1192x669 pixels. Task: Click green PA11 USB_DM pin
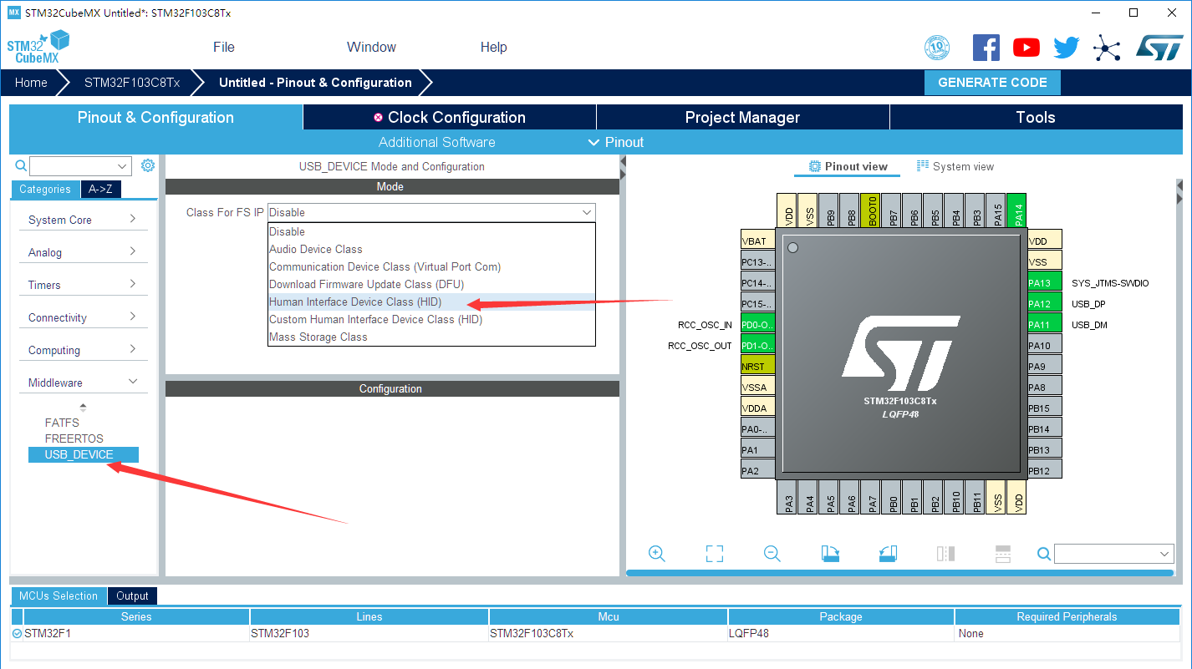(x=1045, y=325)
